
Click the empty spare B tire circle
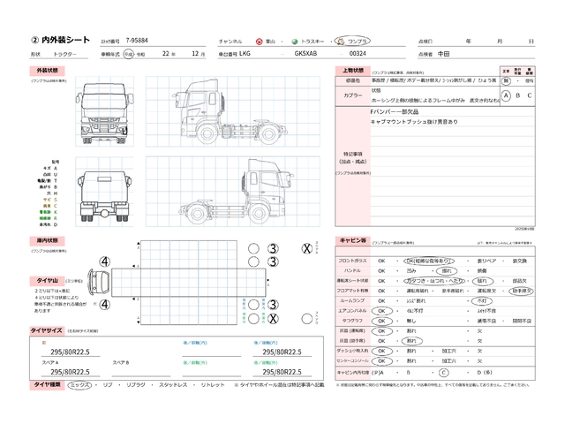click(x=306, y=316)
